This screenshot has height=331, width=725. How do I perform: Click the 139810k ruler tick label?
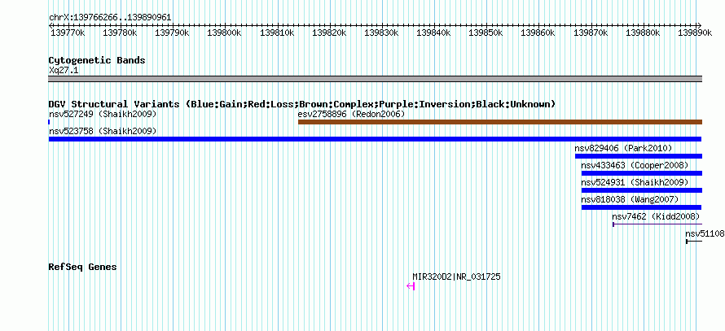pos(278,33)
